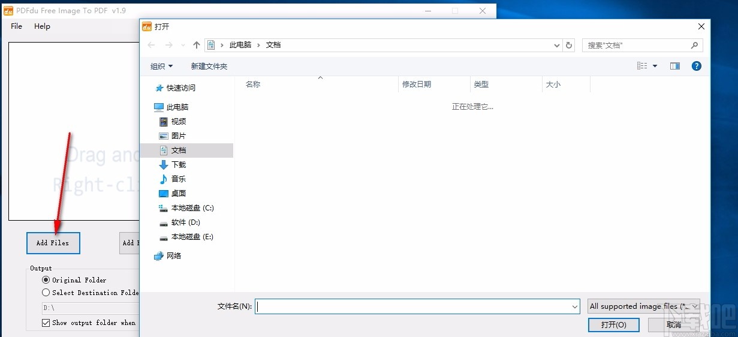Open the 图片 folder in the sidebar
The width and height of the screenshot is (738, 337).
click(179, 136)
